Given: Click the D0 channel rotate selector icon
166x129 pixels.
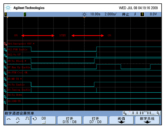Looking at the screenshot, I should coord(35,119).
